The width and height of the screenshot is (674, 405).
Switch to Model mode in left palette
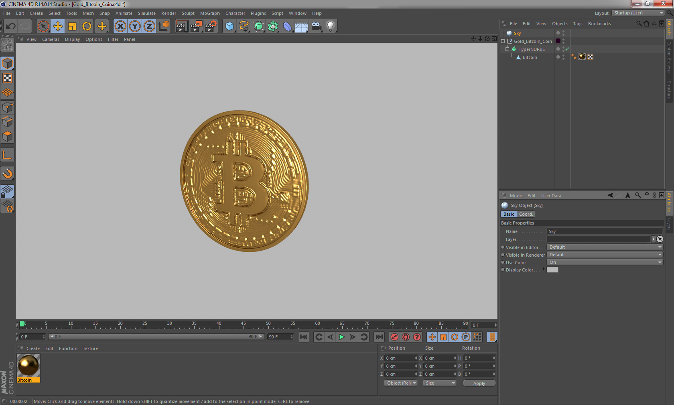[x=8, y=64]
